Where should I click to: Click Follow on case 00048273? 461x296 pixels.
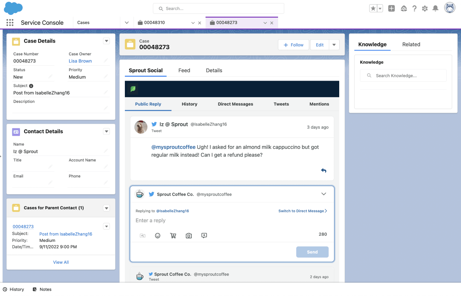pyautogui.click(x=293, y=45)
